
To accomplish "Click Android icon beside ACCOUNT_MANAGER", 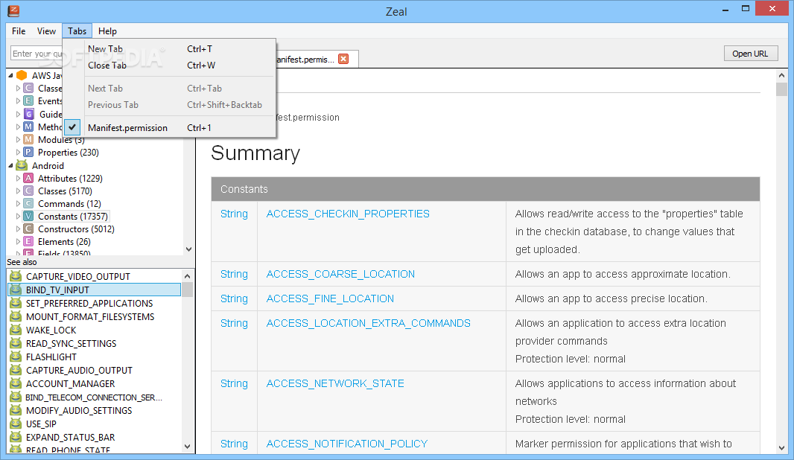I will coord(16,383).
